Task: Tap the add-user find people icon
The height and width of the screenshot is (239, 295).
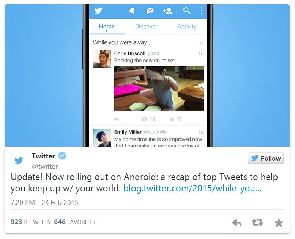Action: coord(168,11)
